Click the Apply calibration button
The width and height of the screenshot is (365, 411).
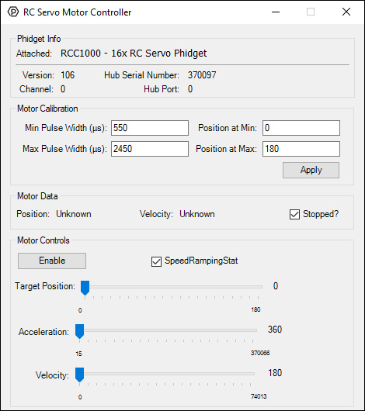coord(311,170)
